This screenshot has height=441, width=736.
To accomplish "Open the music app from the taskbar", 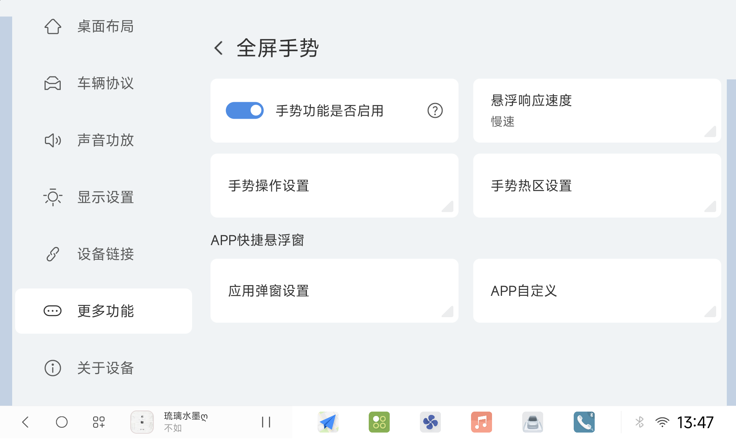I will [x=482, y=422].
